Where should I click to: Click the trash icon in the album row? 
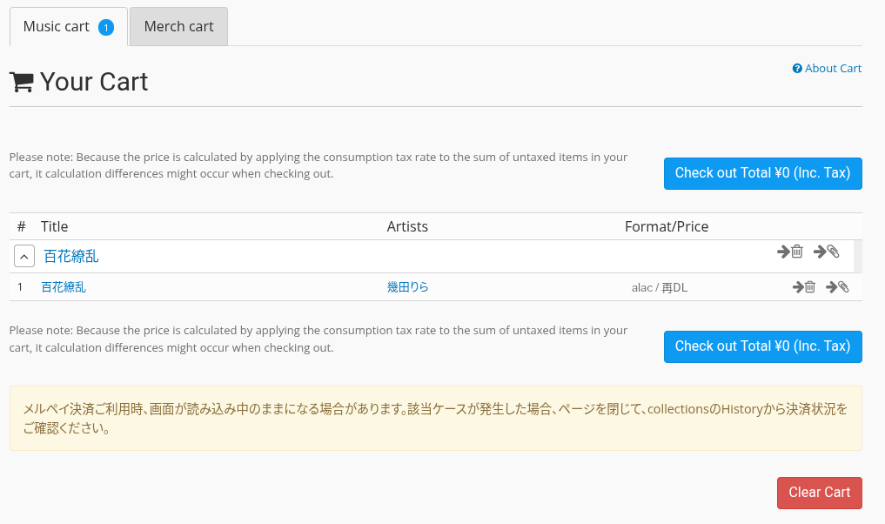[796, 252]
